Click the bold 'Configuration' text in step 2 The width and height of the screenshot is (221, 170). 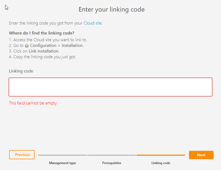pyautogui.click(x=43, y=46)
